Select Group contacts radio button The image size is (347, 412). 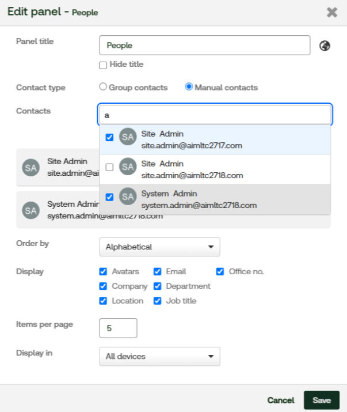coord(104,87)
